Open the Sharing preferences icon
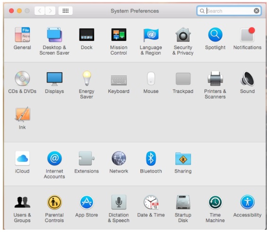Screen dimensions: 269x232 pos(183,158)
